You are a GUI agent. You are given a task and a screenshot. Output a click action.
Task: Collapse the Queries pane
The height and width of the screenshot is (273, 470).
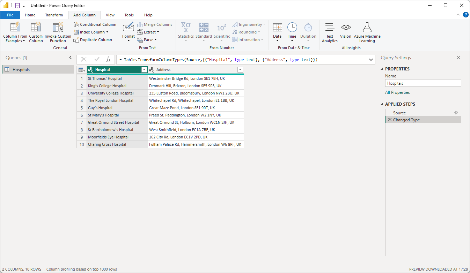point(71,58)
